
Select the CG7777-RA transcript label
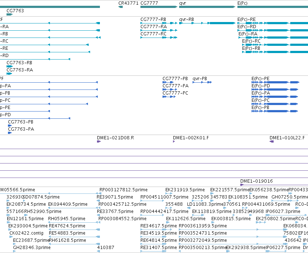[x=153, y=27]
